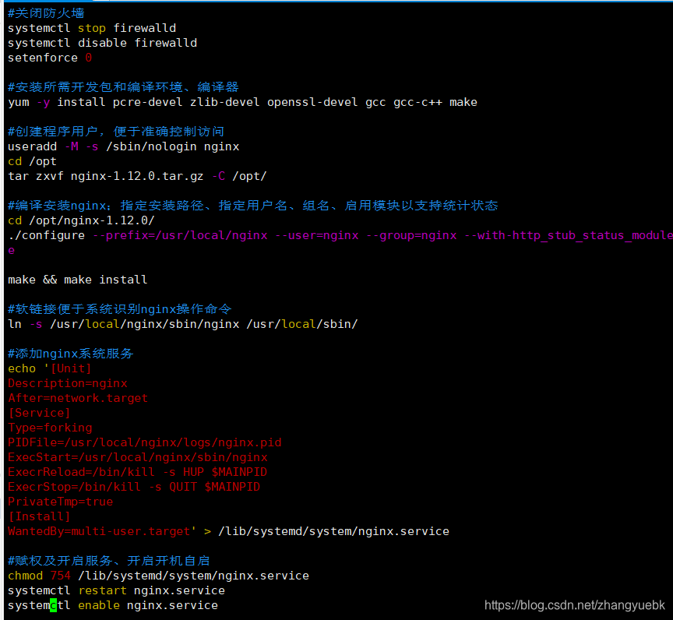Click the comment '#创建程序用户，便于准确控制访问'
The height and width of the screenshot is (620, 673).
coord(116,132)
